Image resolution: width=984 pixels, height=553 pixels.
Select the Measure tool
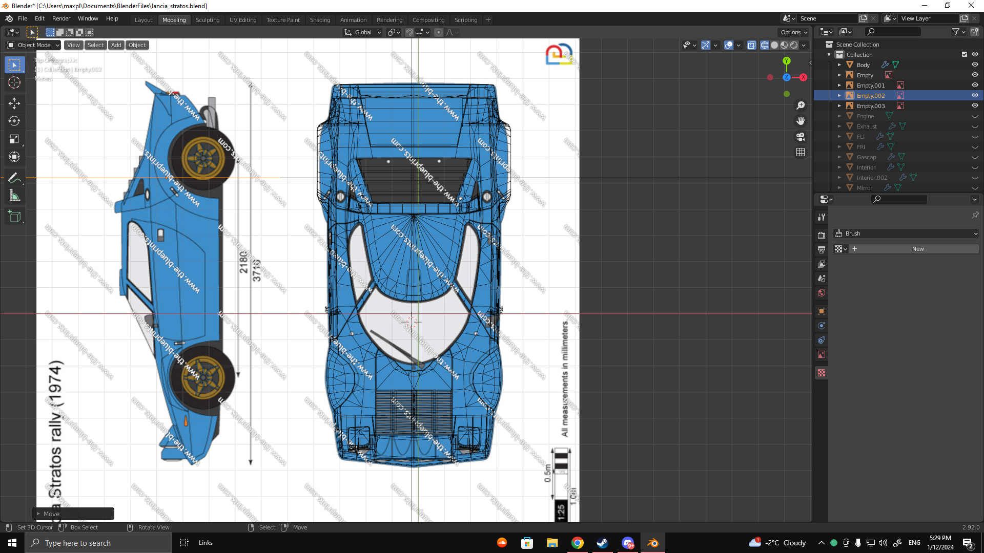14,196
